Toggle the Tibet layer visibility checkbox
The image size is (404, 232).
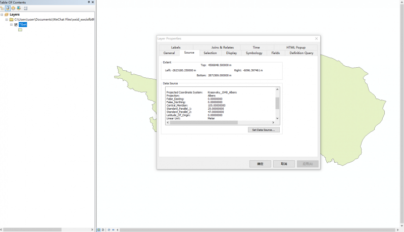(16, 24)
